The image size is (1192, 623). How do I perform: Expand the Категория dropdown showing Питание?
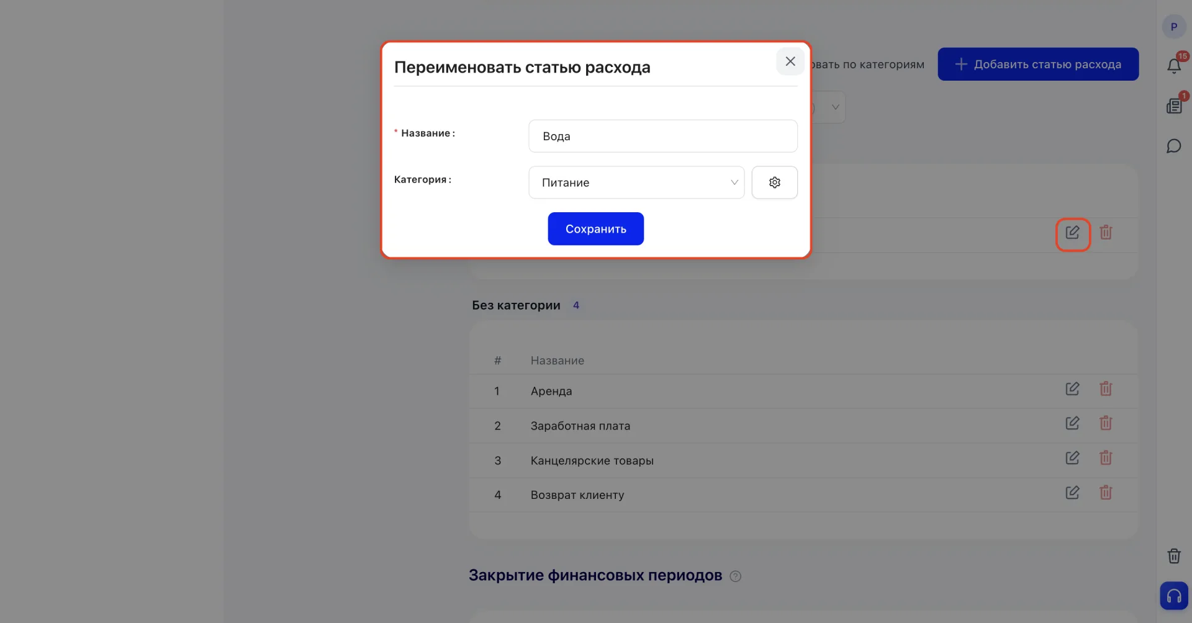coord(636,182)
